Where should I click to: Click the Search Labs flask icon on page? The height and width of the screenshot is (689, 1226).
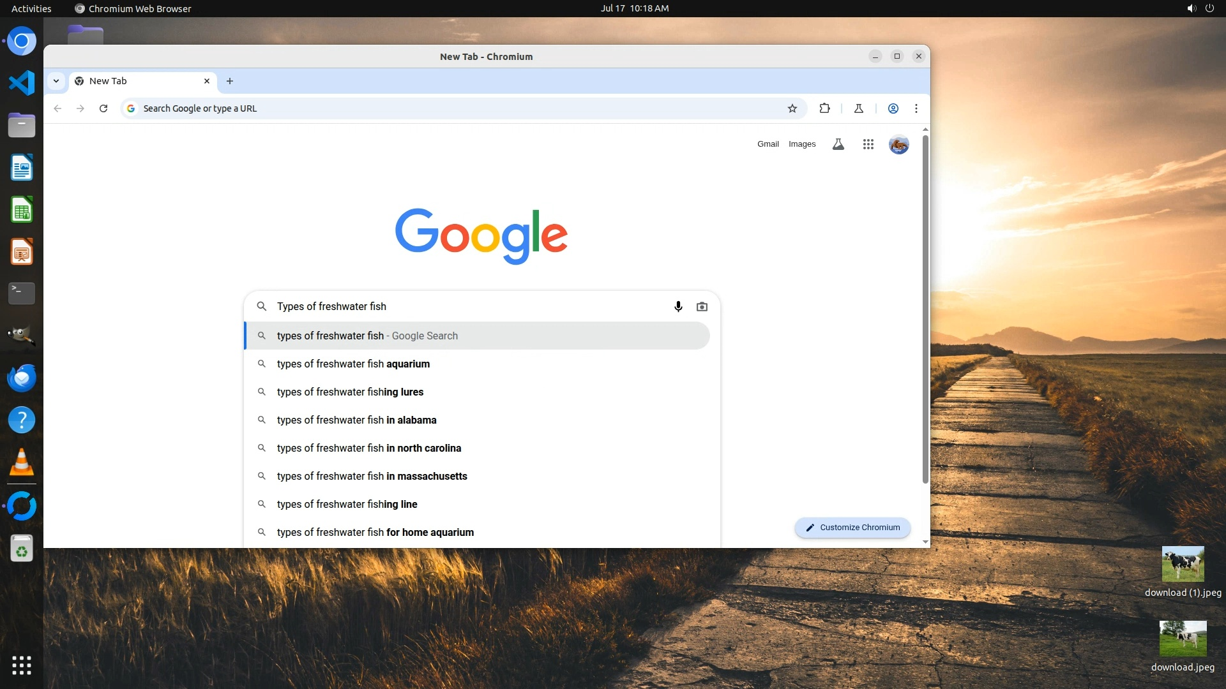tap(838, 144)
